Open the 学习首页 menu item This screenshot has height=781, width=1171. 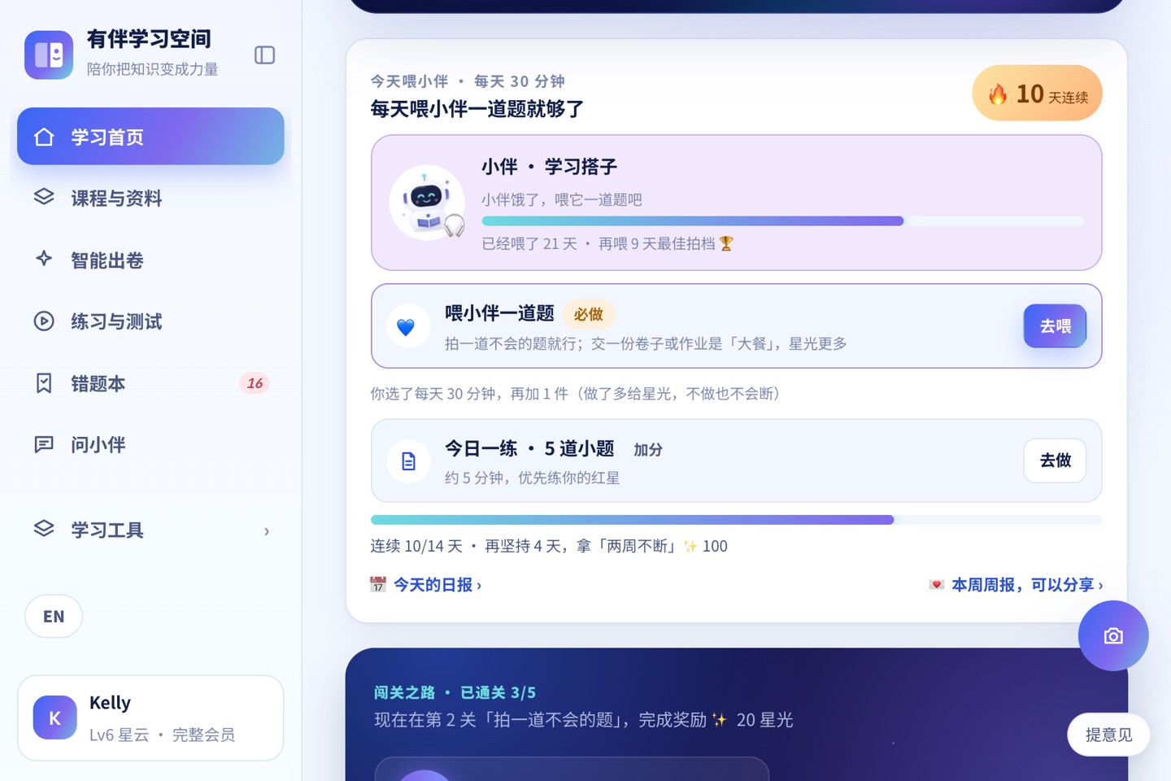150,137
